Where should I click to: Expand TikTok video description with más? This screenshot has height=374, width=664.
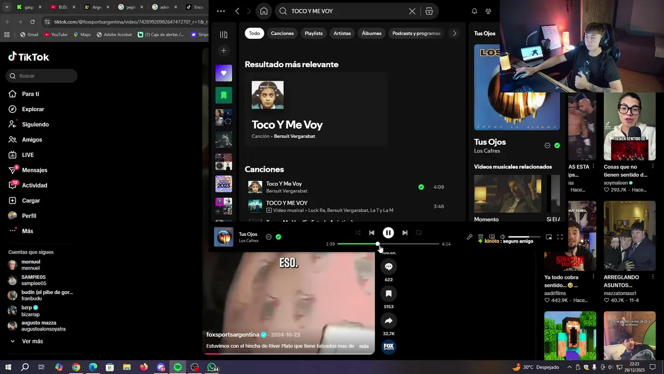364,346
